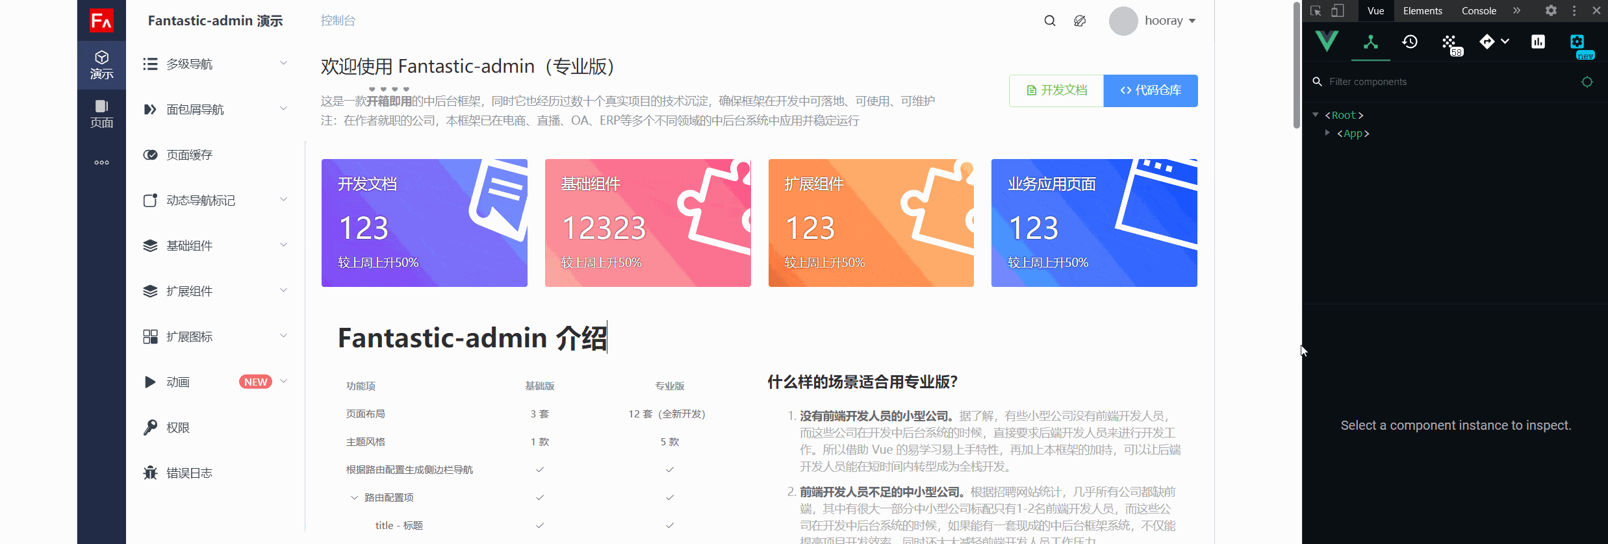This screenshot has height=544, width=1608.
Task: Open the three-dots more menu in the sidebar
Action: pyautogui.click(x=101, y=162)
